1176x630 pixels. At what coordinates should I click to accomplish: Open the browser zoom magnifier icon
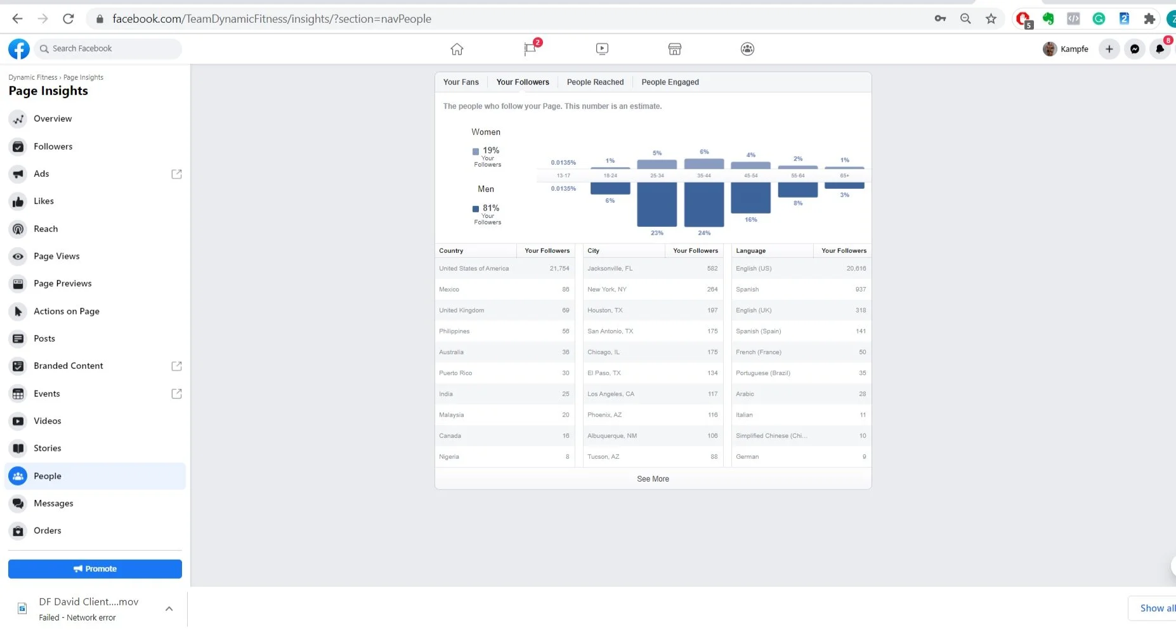(965, 19)
